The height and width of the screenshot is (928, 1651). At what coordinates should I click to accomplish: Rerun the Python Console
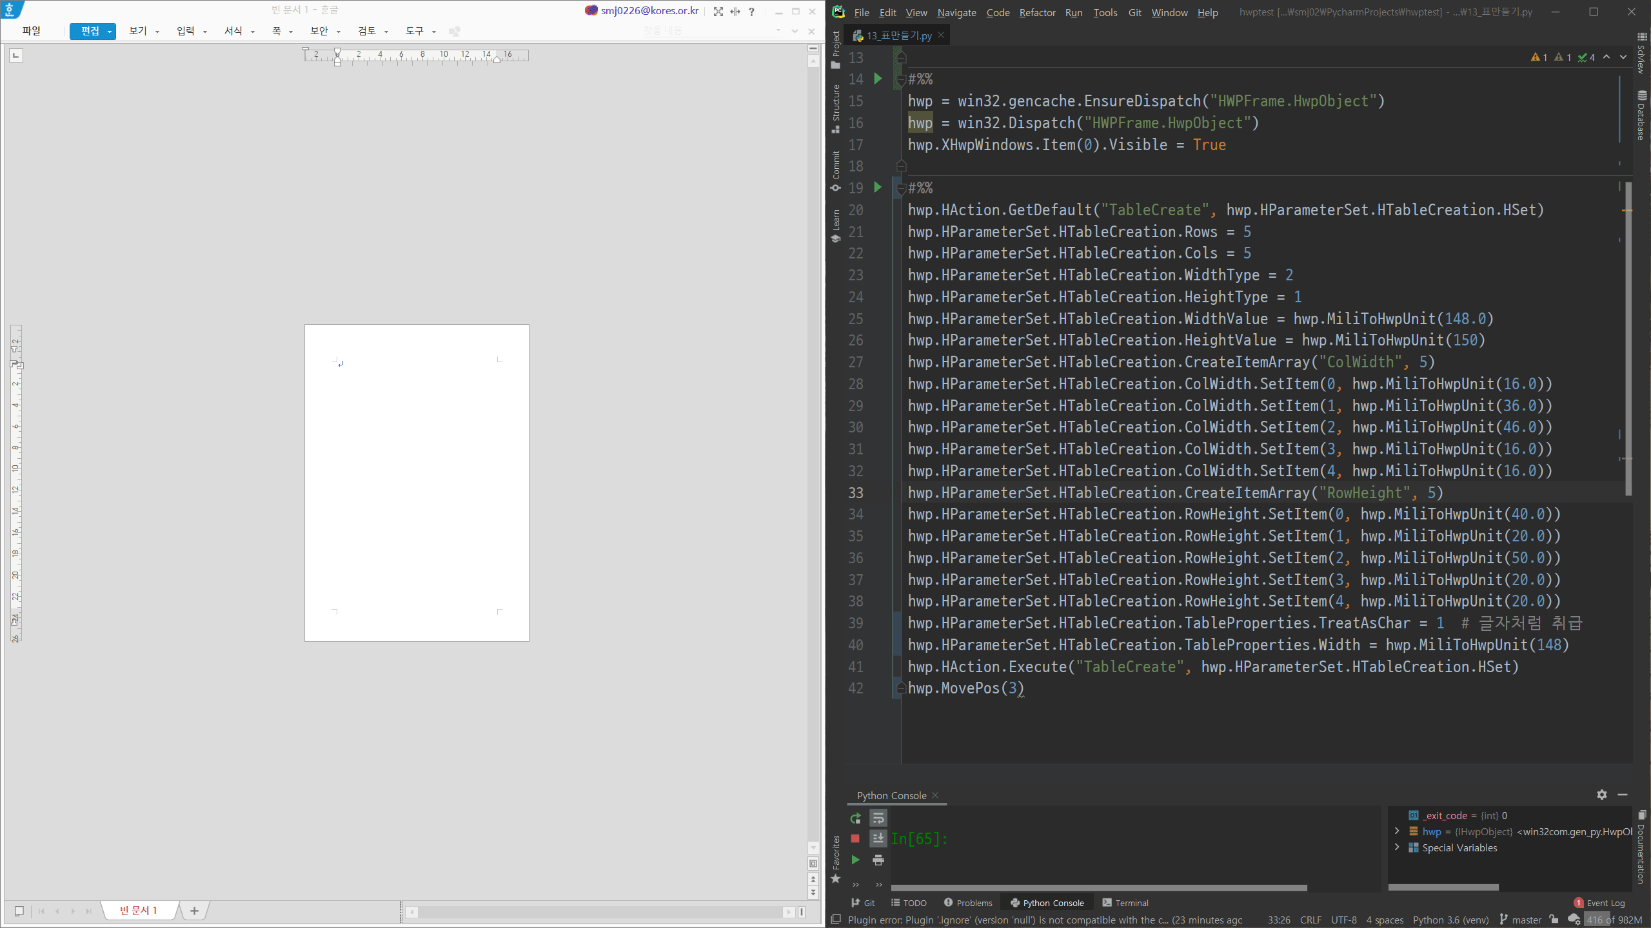click(855, 818)
